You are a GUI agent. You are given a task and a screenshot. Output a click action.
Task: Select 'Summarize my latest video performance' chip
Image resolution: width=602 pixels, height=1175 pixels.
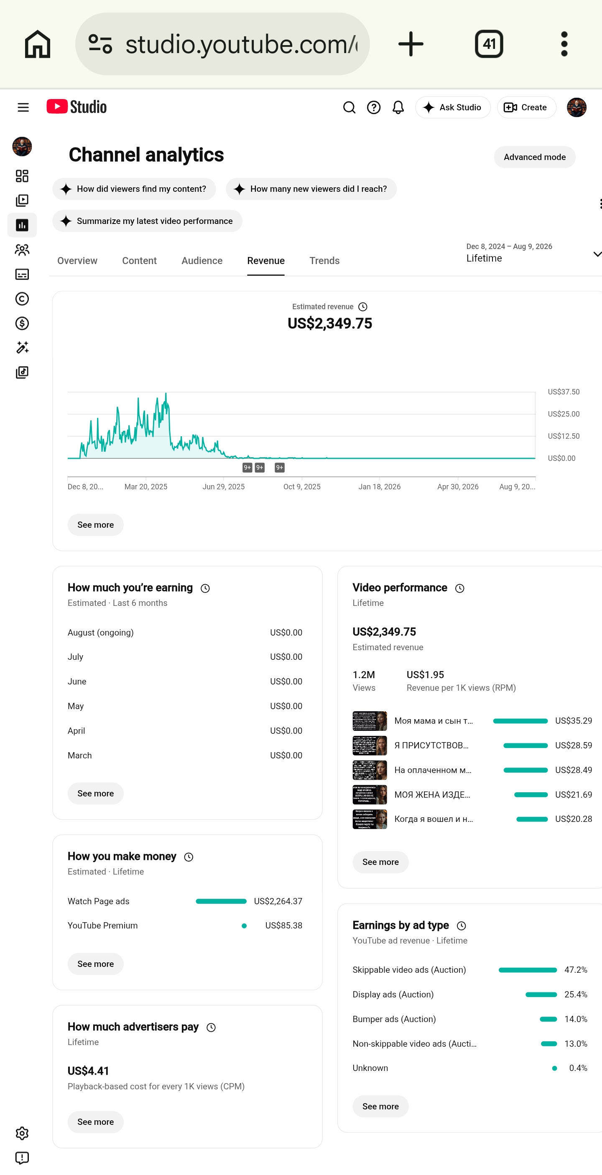click(147, 221)
